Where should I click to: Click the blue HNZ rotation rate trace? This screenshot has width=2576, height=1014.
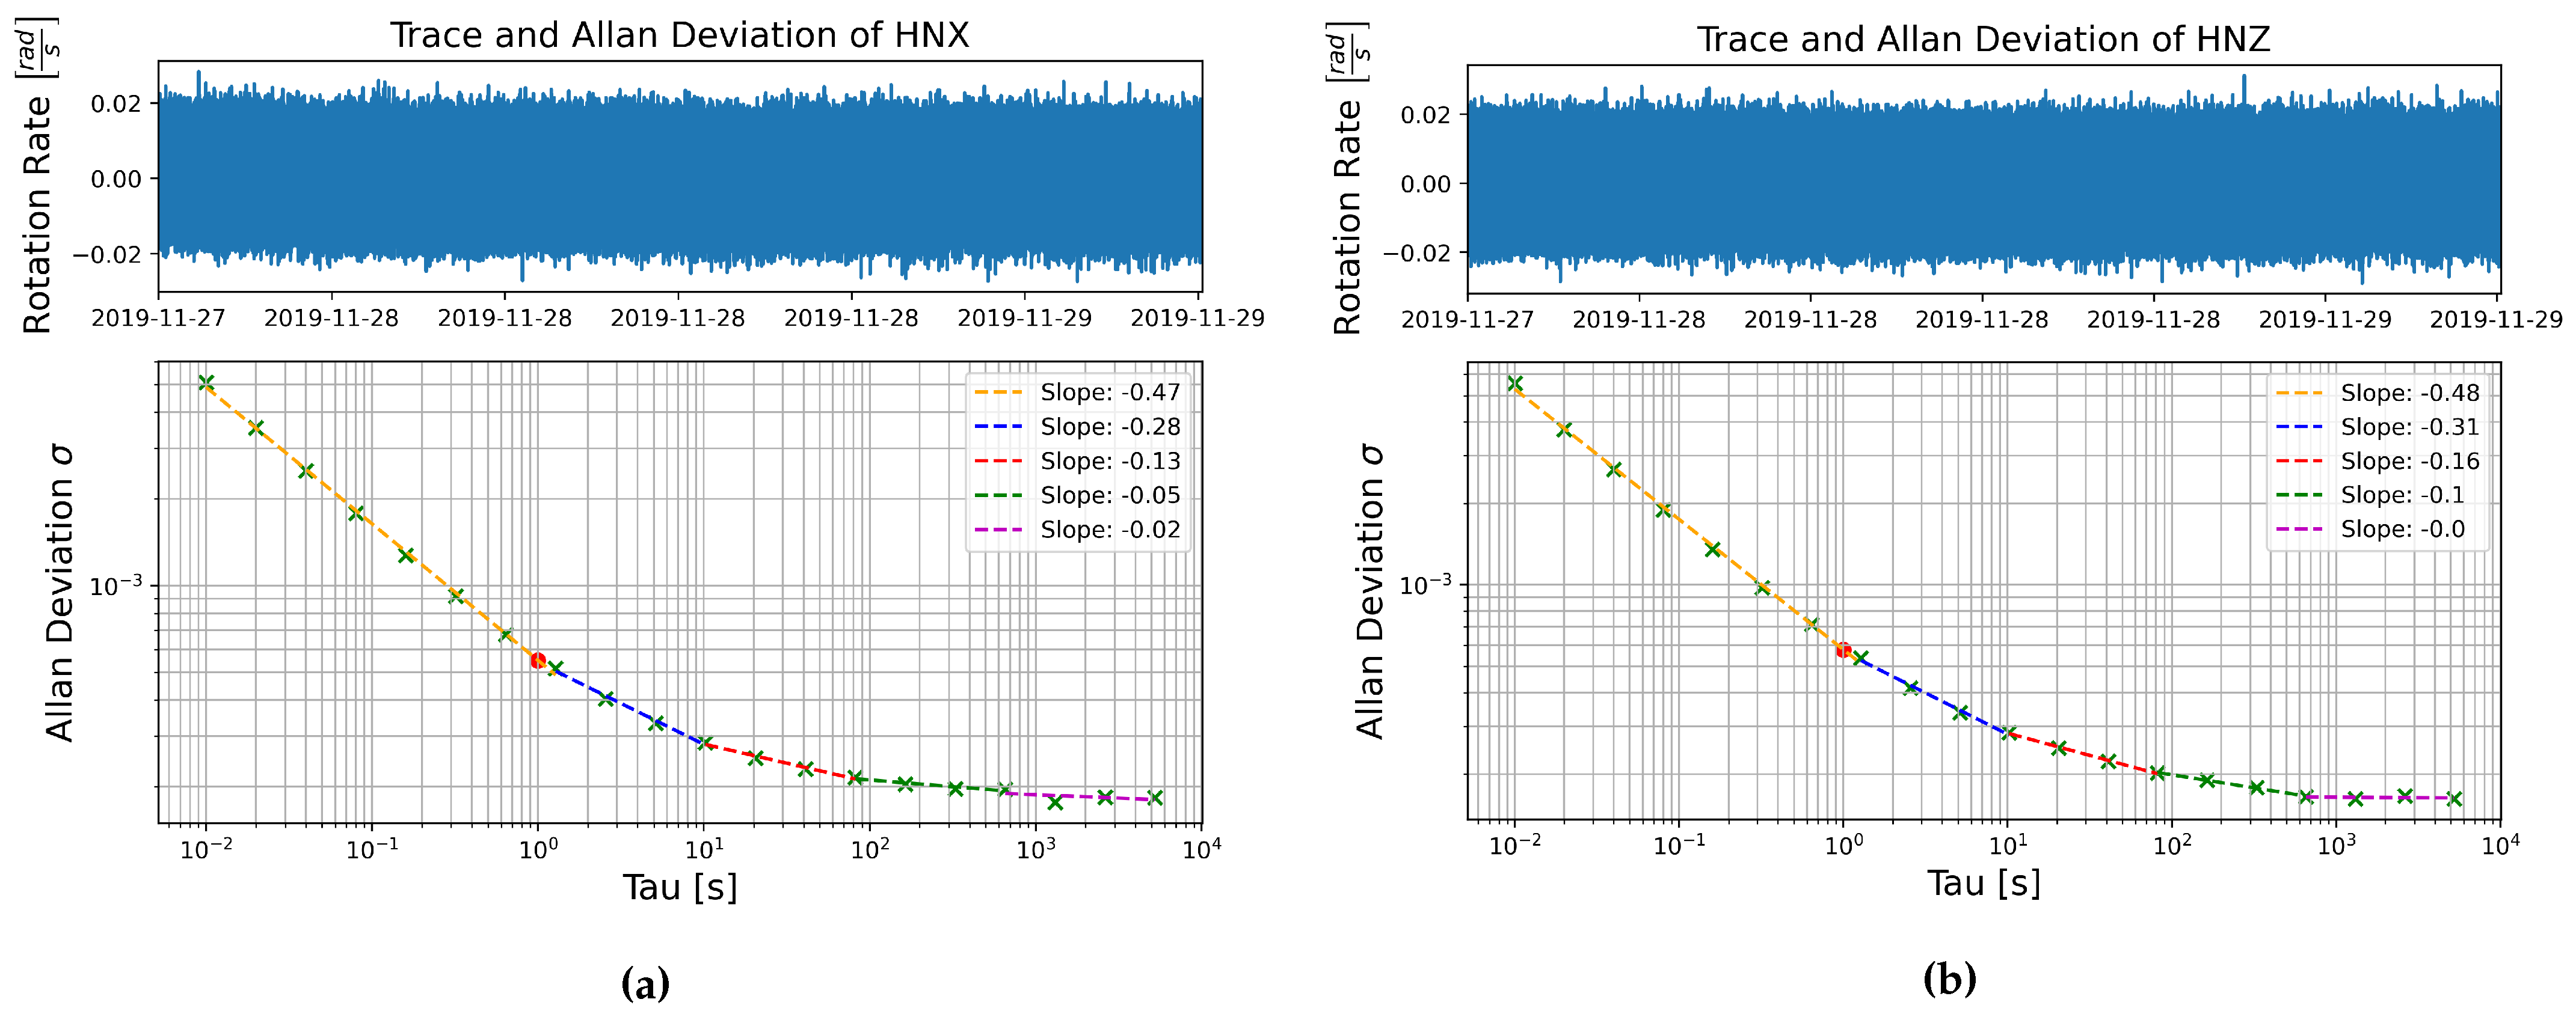click(x=1984, y=182)
